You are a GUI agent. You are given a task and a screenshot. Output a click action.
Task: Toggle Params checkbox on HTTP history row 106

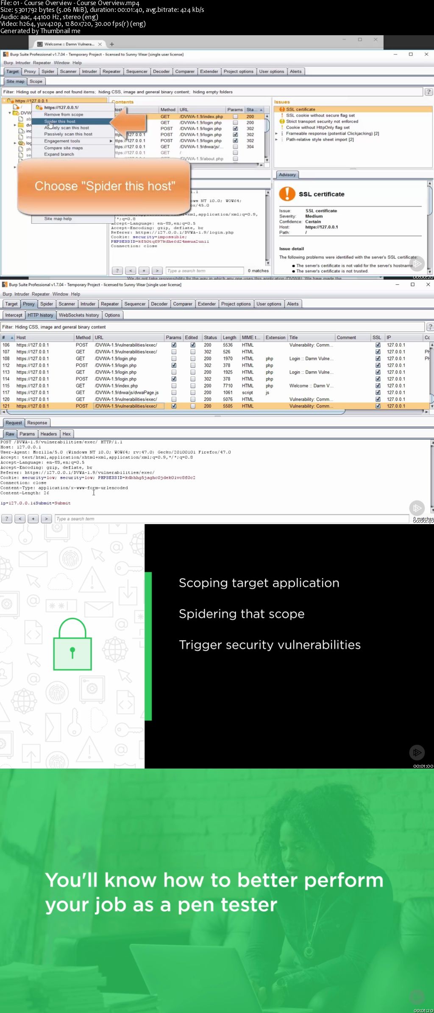(x=174, y=345)
